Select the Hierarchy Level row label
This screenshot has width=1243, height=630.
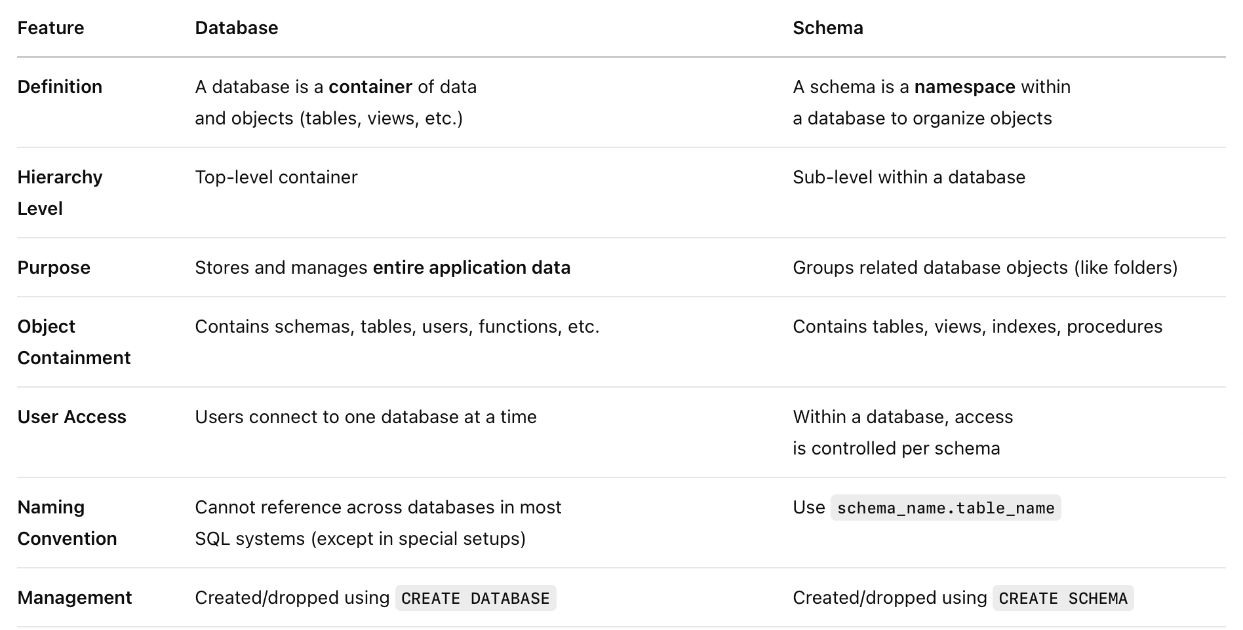60,193
